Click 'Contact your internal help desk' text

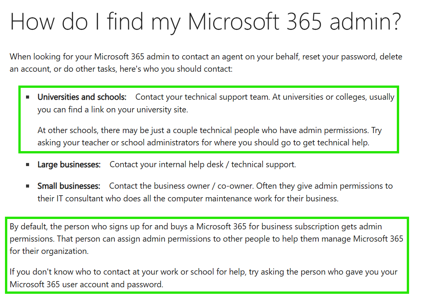[166, 165]
